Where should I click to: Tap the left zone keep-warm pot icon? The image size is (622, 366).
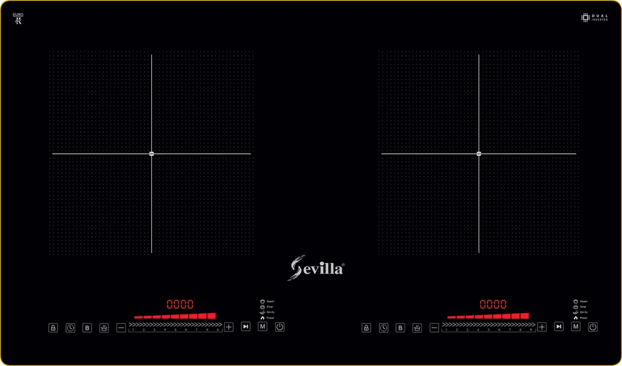[x=104, y=328]
